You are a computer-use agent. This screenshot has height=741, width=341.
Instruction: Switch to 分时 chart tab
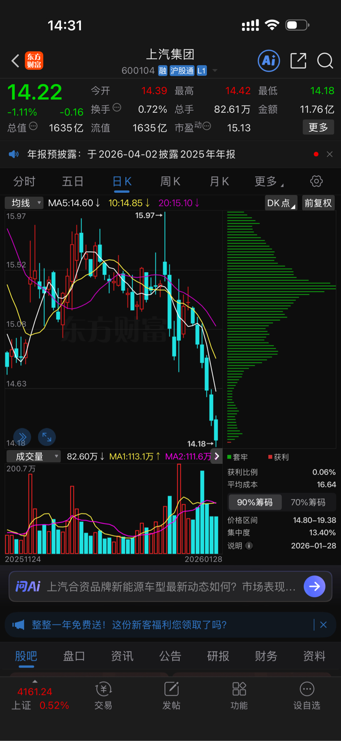[24, 181]
